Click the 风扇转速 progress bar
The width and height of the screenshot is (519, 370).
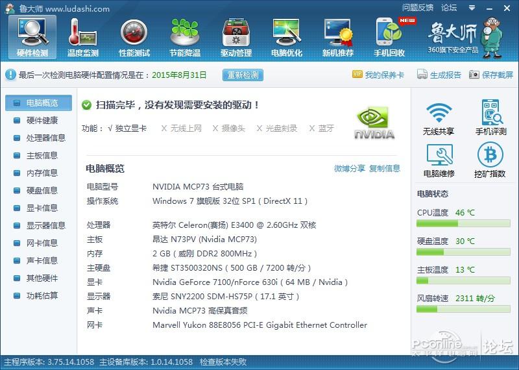[x=463, y=309]
